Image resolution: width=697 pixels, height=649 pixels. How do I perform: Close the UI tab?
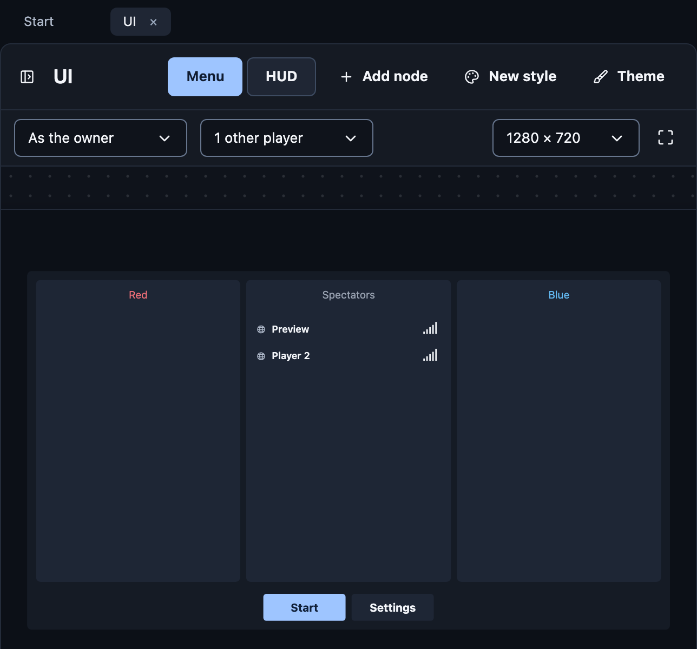point(154,22)
